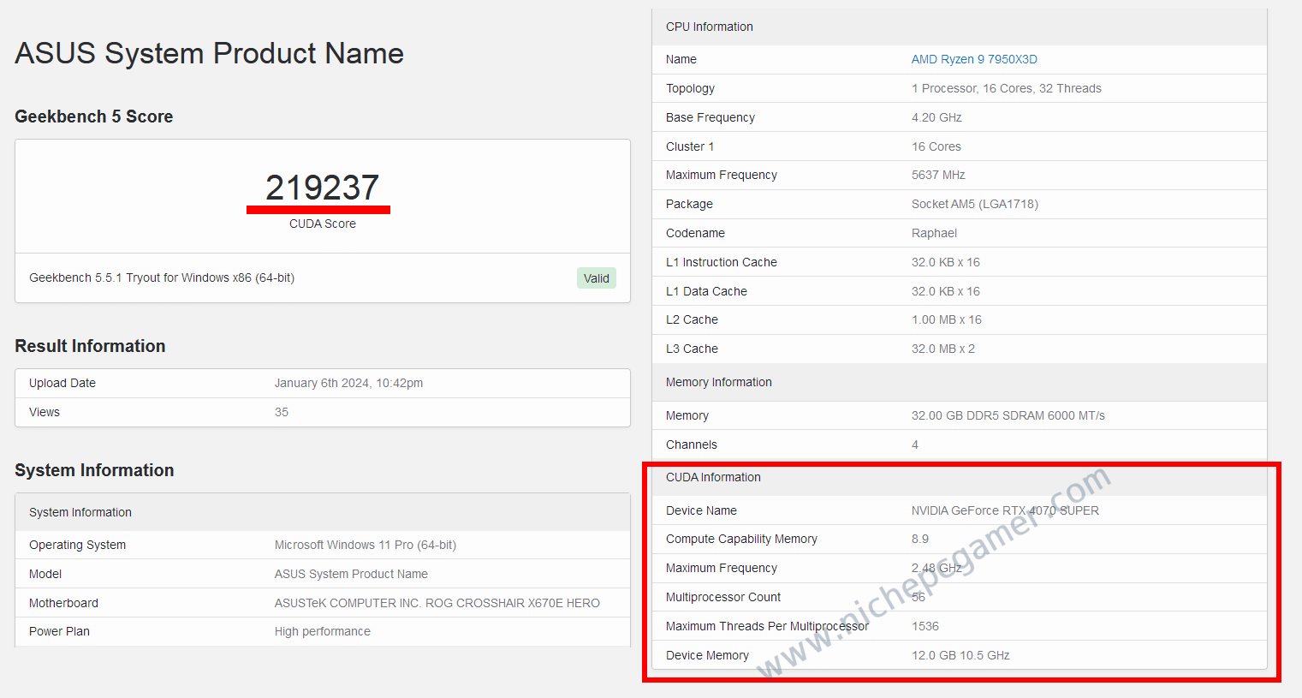Click the Multiprocessor Count label
The width and height of the screenshot is (1302, 698).
[x=723, y=597]
